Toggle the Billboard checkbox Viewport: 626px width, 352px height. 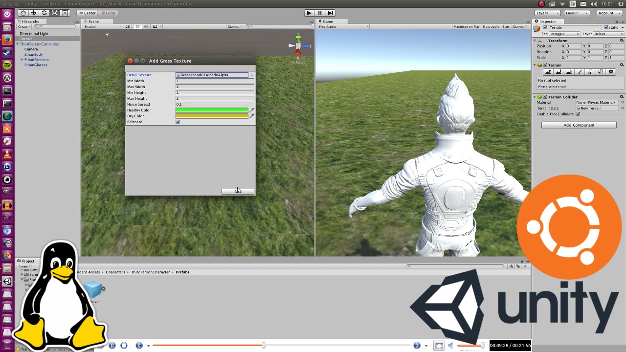point(178,122)
